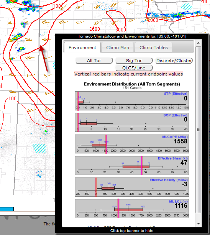
Task: Click the MLCAPE (J/Kg) distribution chart
Action: 132,144
